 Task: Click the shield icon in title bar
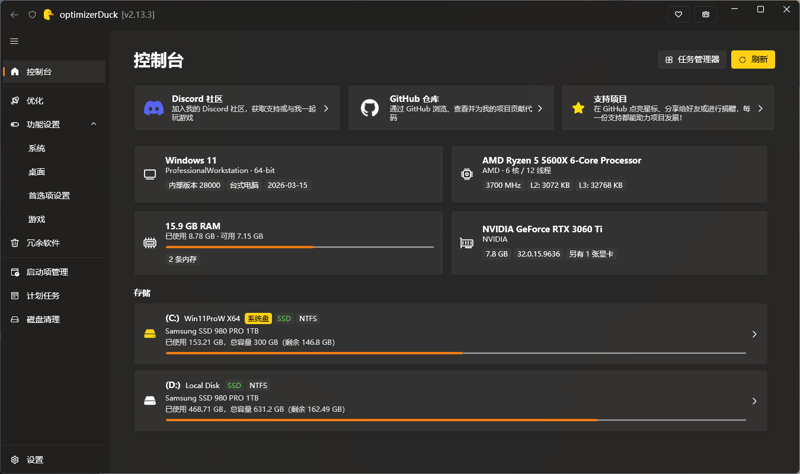pyautogui.click(x=33, y=15)
